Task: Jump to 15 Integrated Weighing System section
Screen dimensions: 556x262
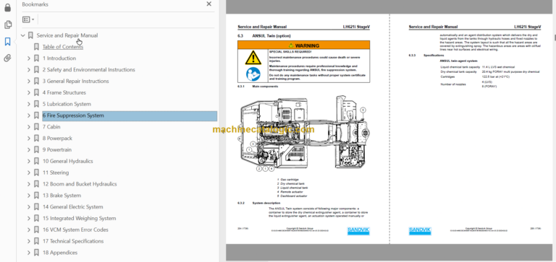Action: [79, 218]
